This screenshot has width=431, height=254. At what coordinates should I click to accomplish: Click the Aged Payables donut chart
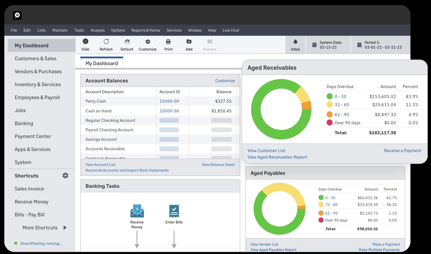coord(280,209)
